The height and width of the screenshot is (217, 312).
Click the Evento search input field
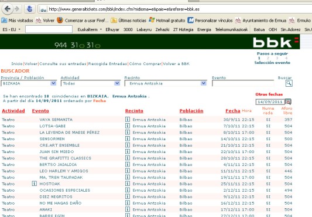[x=243, y=83]
